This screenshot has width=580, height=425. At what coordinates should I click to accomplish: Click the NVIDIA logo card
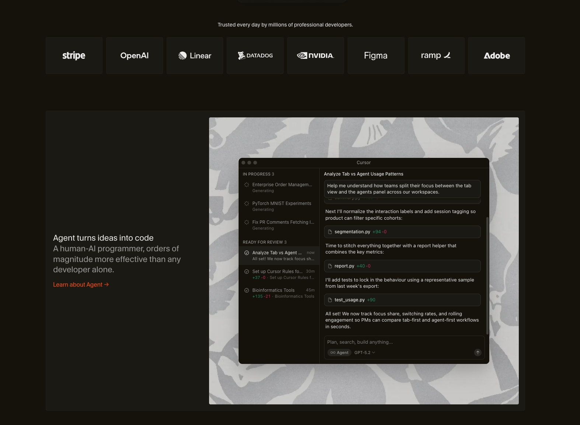(x=316, y=56)
